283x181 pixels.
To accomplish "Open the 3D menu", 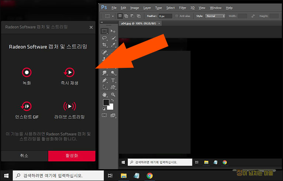I will pyautogui.click(x=192, y=8).
